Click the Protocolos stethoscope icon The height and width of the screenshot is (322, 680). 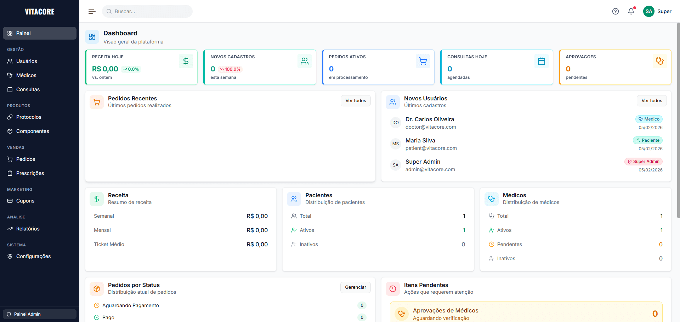(x=10, y=117)
